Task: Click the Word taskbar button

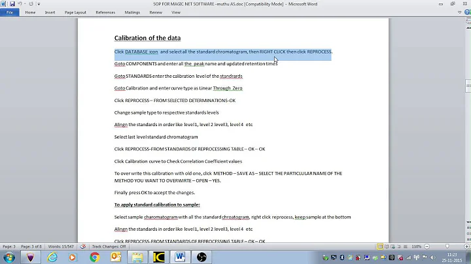Action: [x=181, y=257]
